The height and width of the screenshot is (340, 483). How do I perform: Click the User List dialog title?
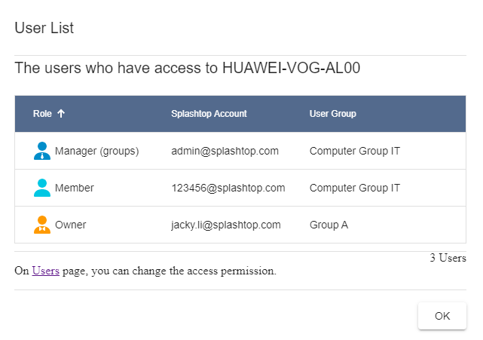[44, 28]
